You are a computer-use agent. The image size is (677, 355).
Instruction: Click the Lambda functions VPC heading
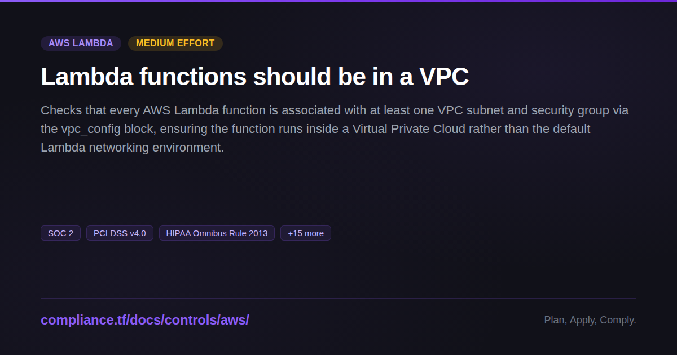(x=254, y=77)
